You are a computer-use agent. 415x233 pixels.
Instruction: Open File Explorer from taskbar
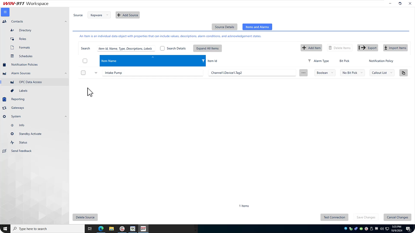click(x=111, y=229)
